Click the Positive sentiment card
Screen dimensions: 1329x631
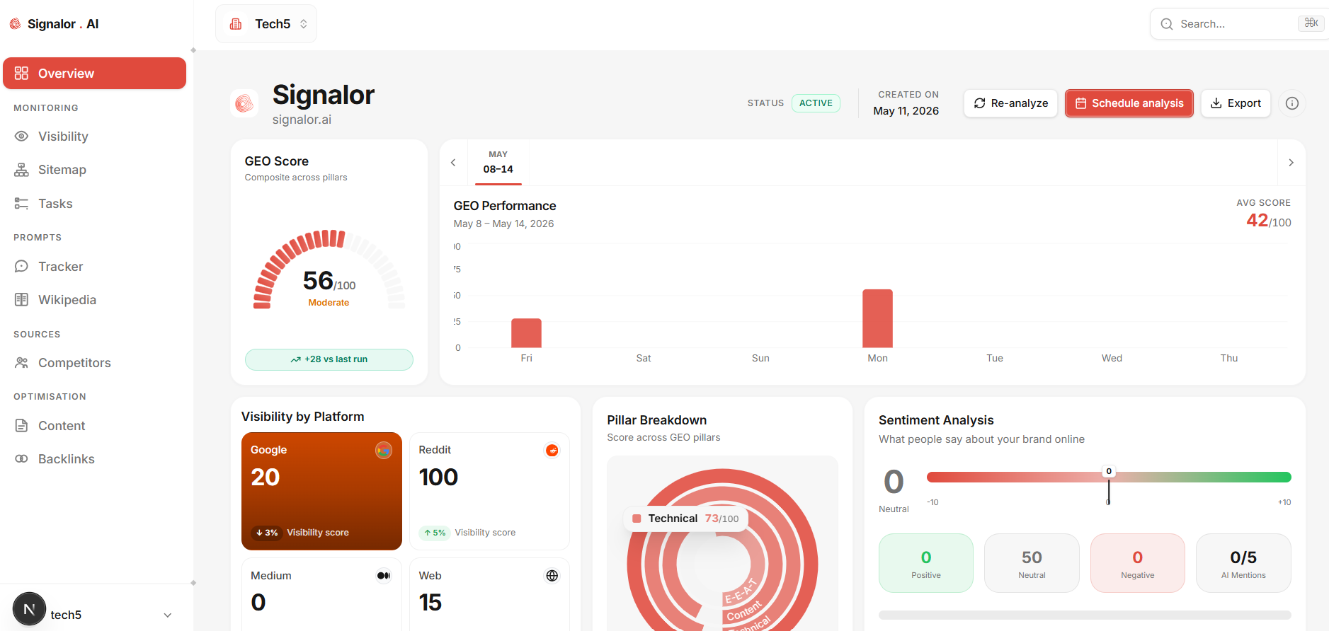click(x=926, y=563)
